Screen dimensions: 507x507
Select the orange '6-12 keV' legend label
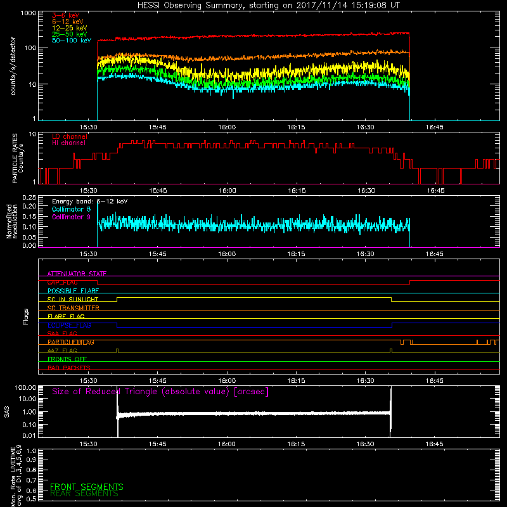[x=68, y=22]
